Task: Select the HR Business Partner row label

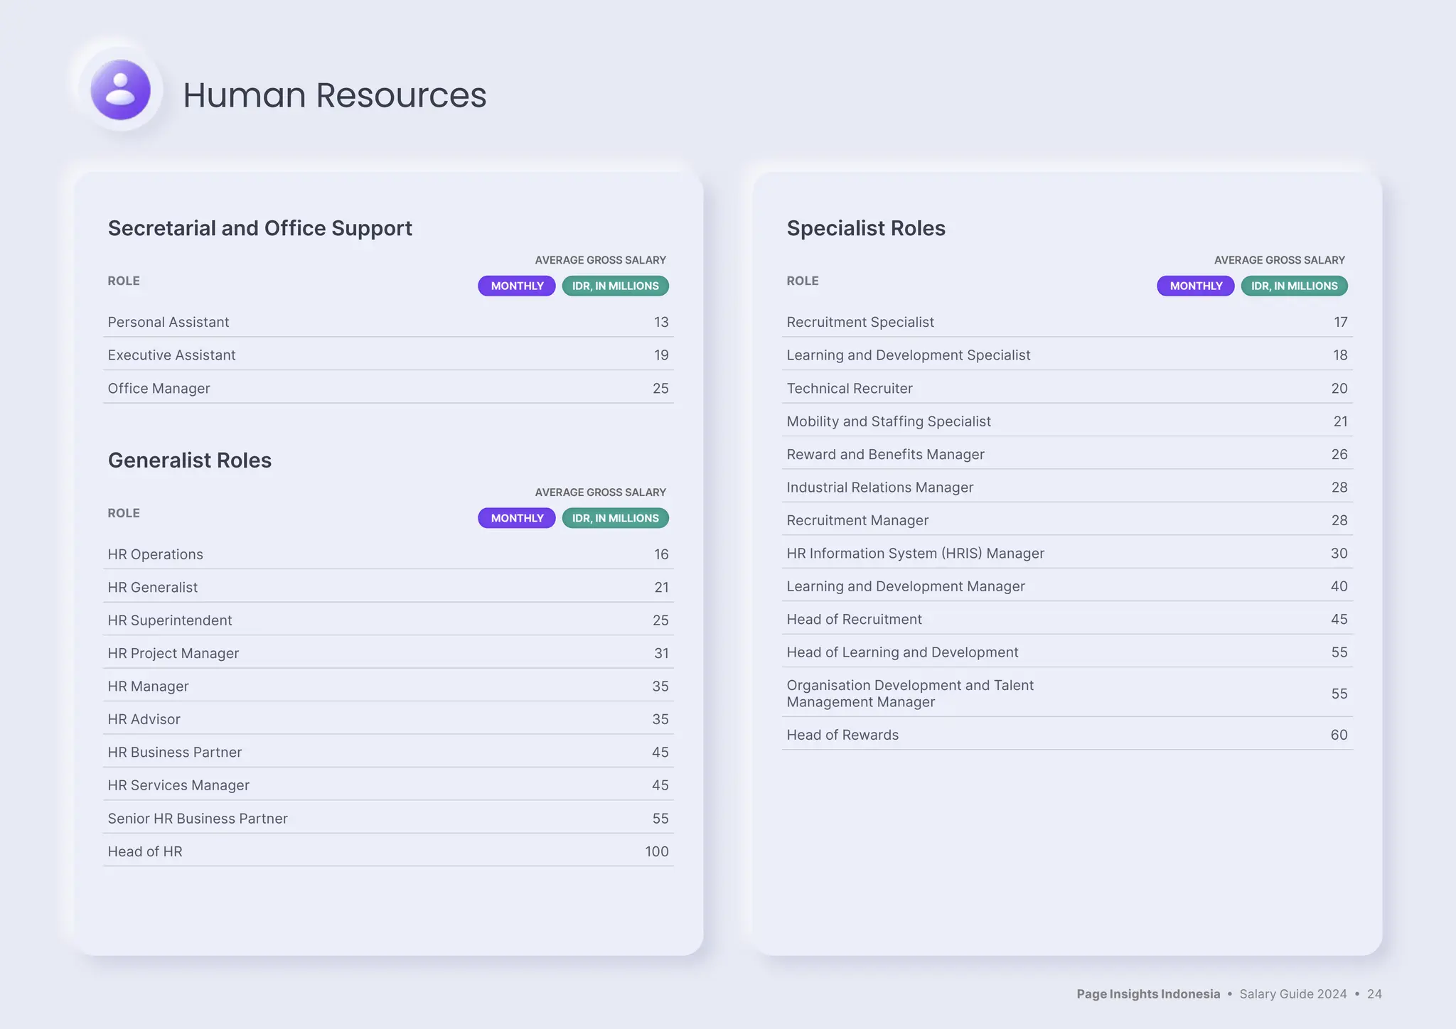Action: coord(175,753)
